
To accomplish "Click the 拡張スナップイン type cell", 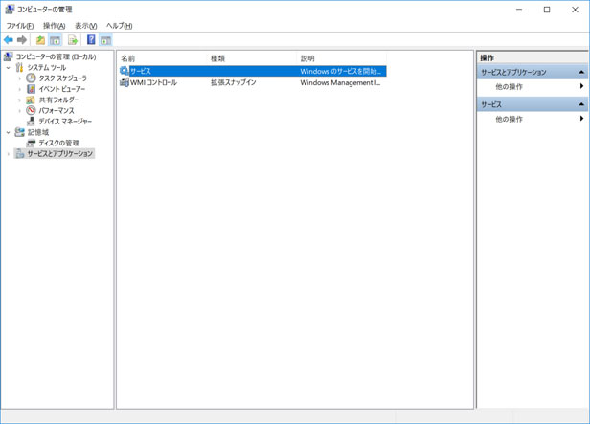I will 234,82.
